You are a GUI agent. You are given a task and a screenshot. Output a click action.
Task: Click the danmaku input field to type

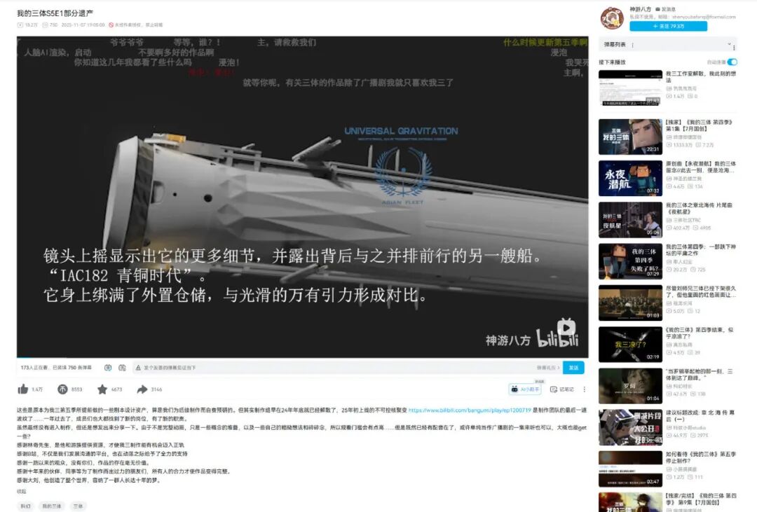pyautogui.click(x=315, y=368)
